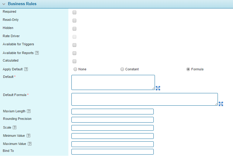Image resolution: width=233 pixels, height=157 pixels.
Task: Show help for Maxium Length
Action: [x=29, y=111]
